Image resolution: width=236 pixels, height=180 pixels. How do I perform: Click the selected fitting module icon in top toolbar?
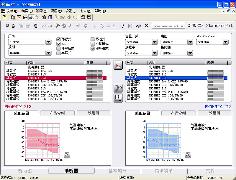tap(32, 17)
